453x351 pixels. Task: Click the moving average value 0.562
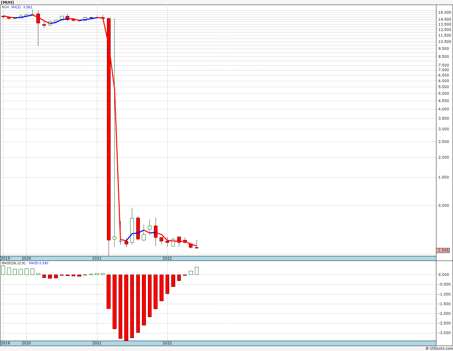coord(28,7)
